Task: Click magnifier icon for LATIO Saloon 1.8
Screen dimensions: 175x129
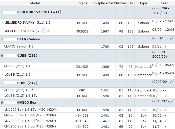Action: click(5, 46)
